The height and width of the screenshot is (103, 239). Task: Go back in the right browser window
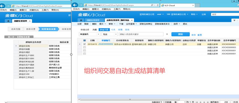[x=75, y=5]
